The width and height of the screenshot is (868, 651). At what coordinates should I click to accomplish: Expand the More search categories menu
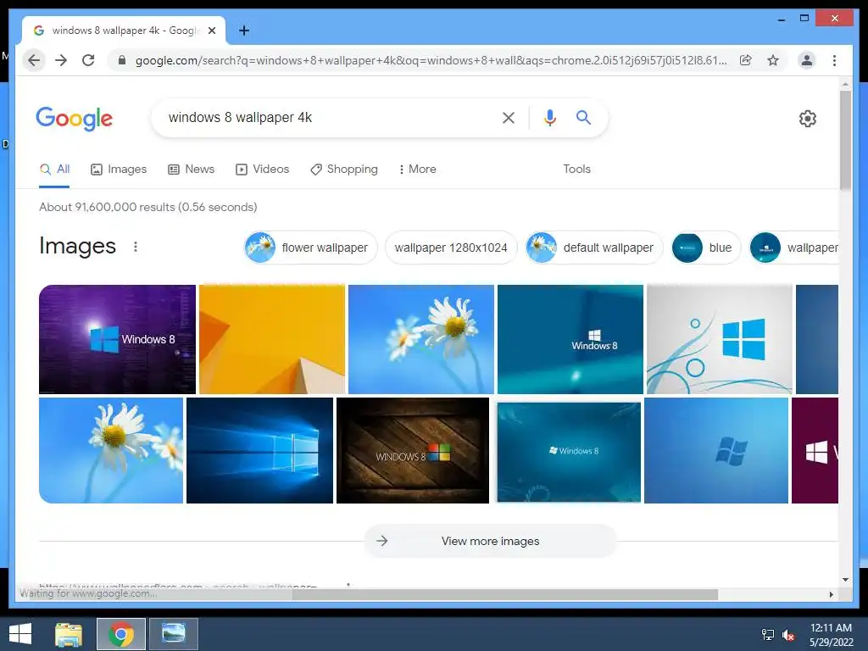pos(417,169)
